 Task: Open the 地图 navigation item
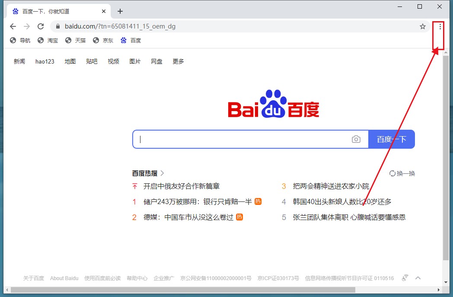70,61
